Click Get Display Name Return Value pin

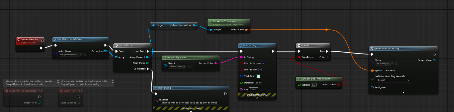pyautogui.click(x=216, y=63)
